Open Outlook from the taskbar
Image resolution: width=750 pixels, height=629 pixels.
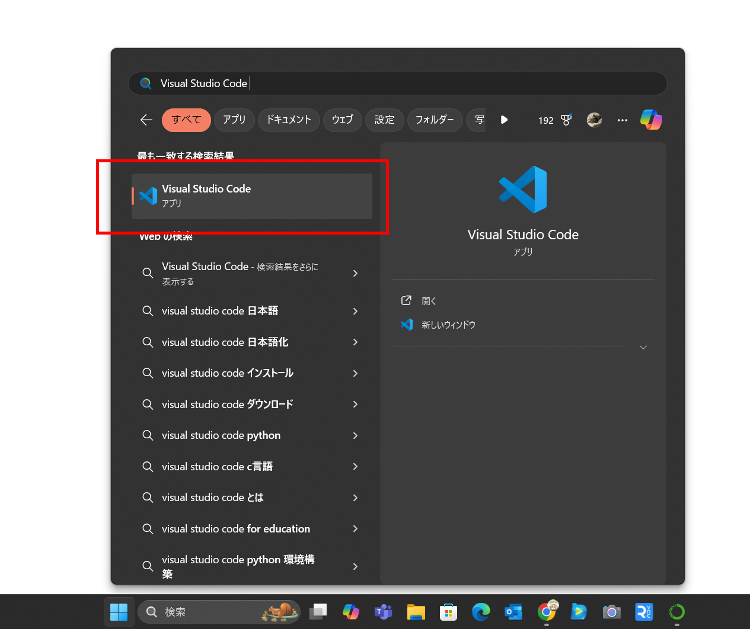513,612
